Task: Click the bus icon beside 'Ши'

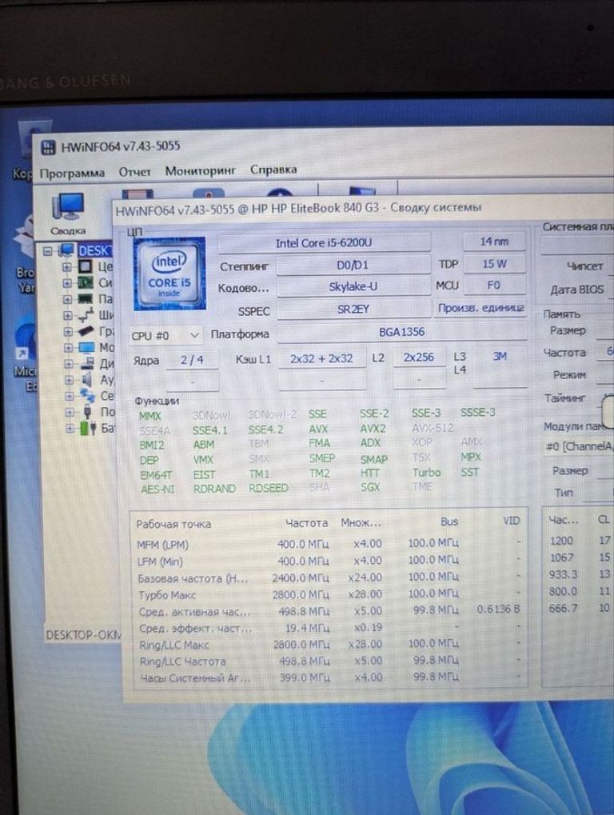Action: point(86,315)
